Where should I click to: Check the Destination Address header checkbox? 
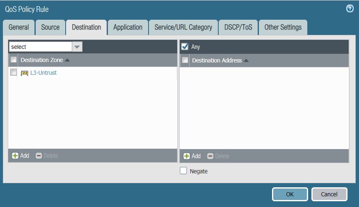(x=185, y=60)
